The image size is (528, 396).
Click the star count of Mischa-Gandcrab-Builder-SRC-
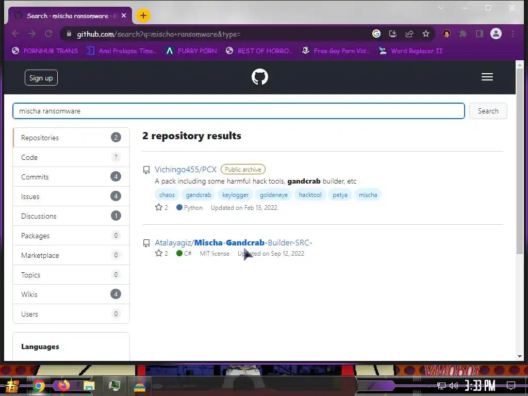pyautogui.click(x=161, y=253)
